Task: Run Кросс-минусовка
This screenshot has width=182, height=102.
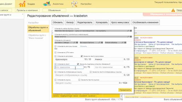Action: coord(120,22)
